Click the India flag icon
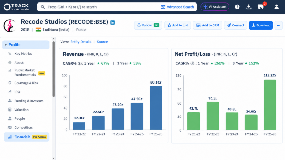The height and width of the screenshot is (160, 285). [38, 30]
